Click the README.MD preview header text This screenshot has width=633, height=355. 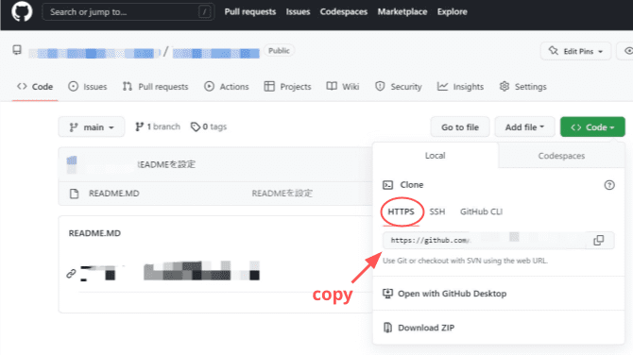point(94,233)
